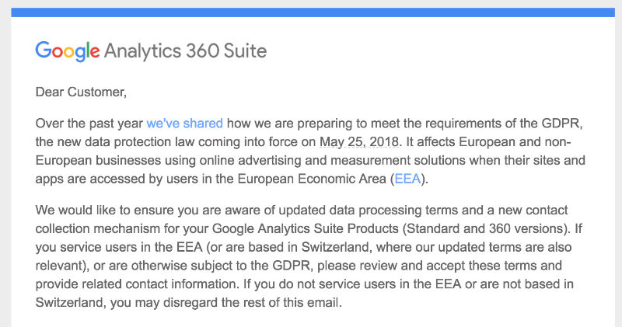The width and height of the screenshot is (622, 327).
Task: Click the "Dear Customer," greeting line
Action: 81,92
